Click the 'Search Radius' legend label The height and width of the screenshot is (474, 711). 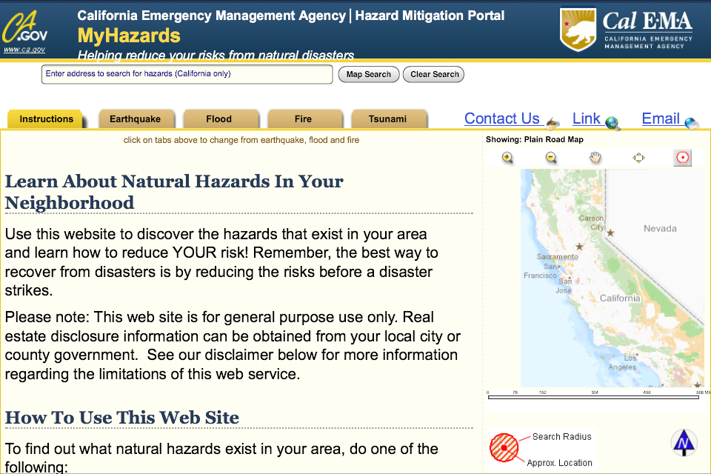562,436
